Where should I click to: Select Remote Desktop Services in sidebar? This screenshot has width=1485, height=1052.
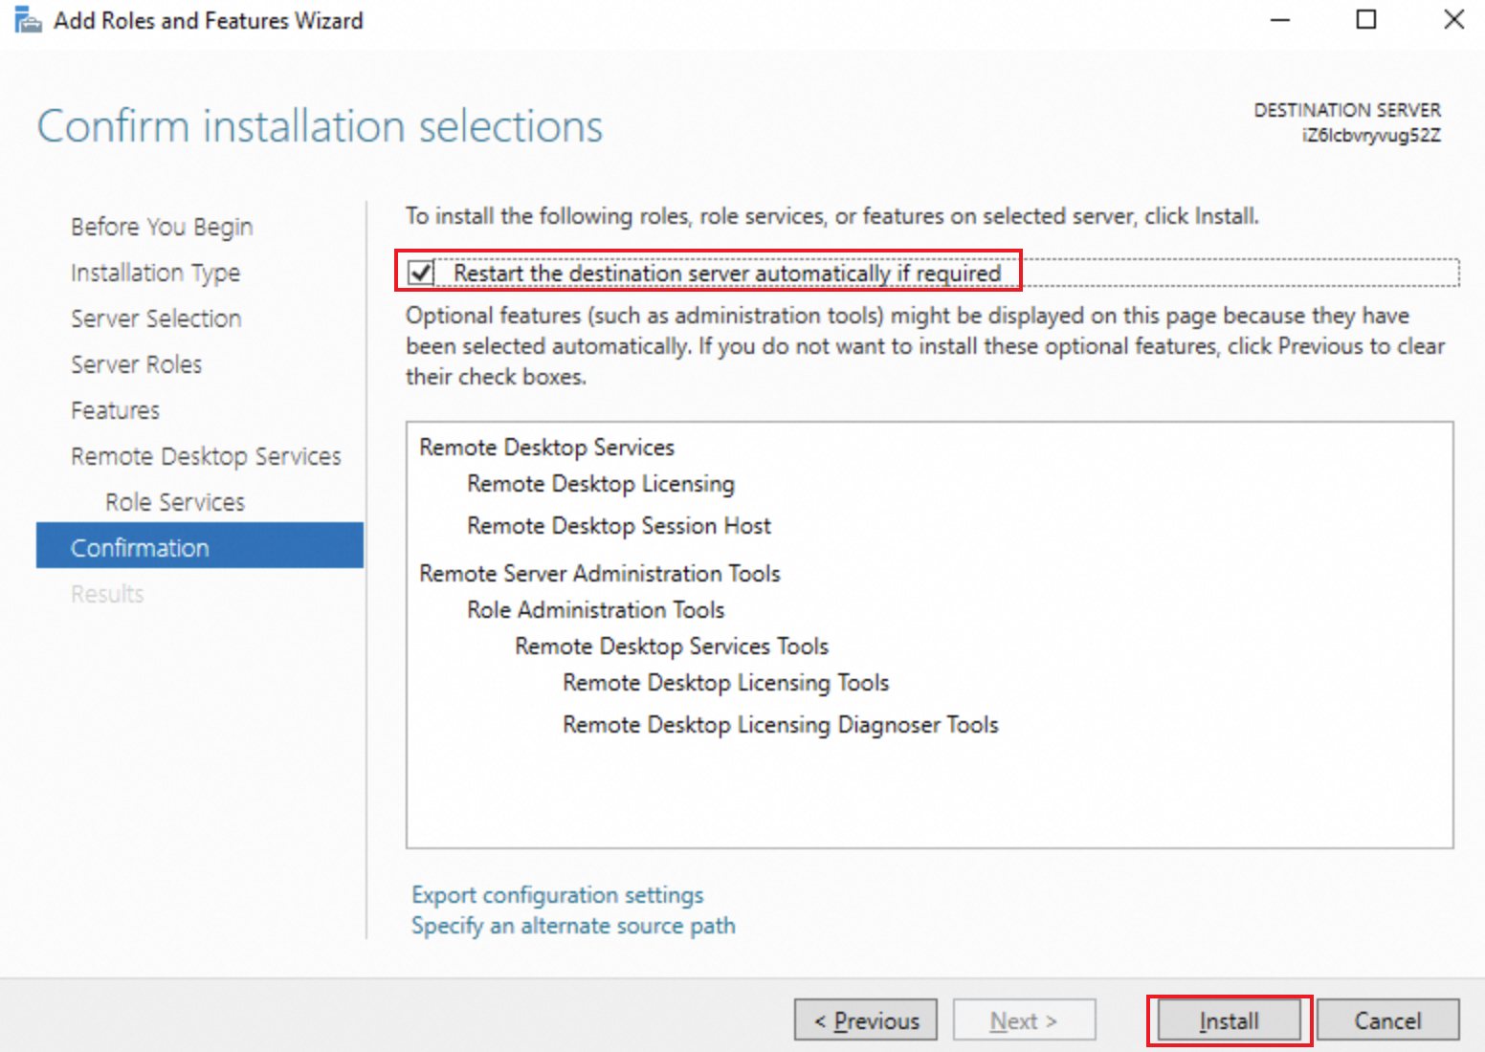point(206,456)
